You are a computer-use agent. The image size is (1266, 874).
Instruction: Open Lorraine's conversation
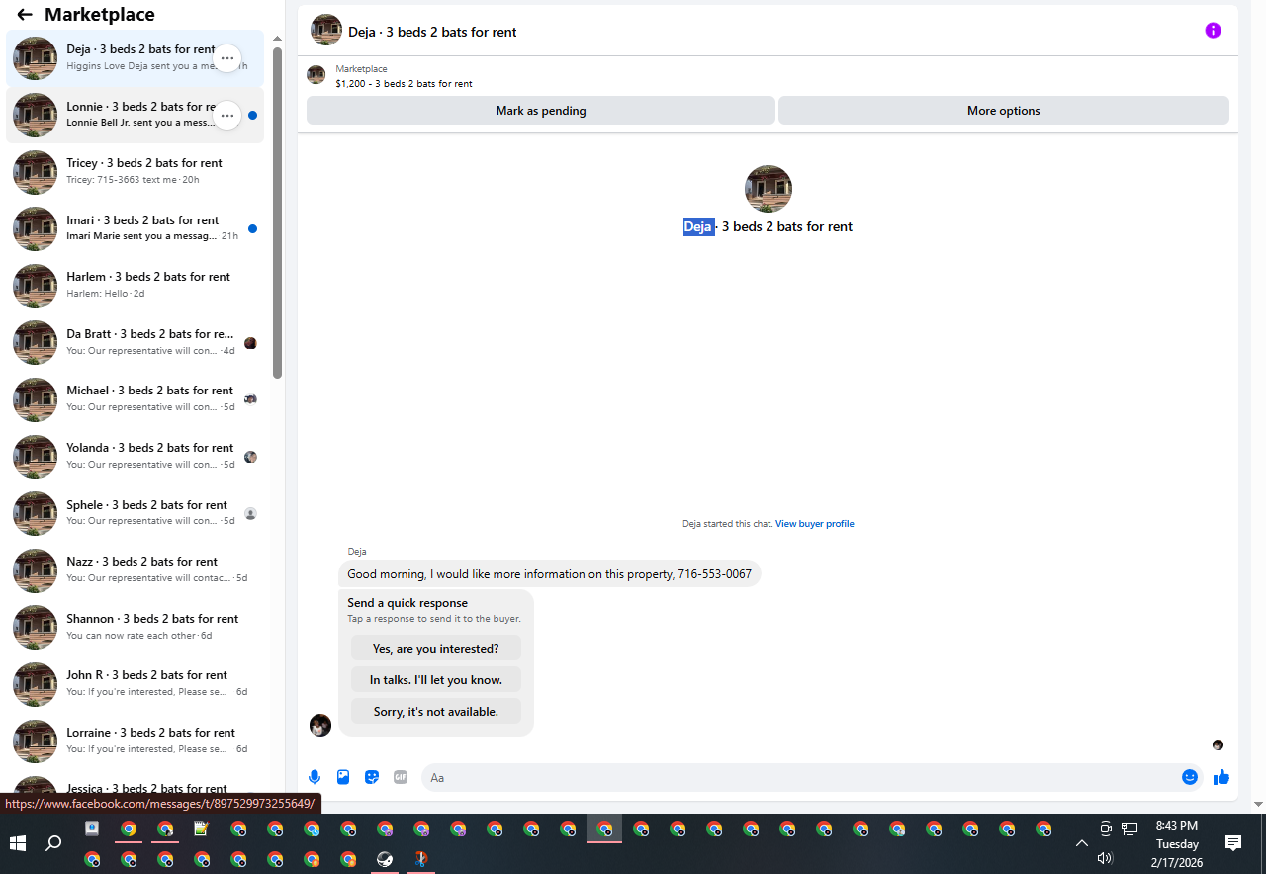[135, 741]
